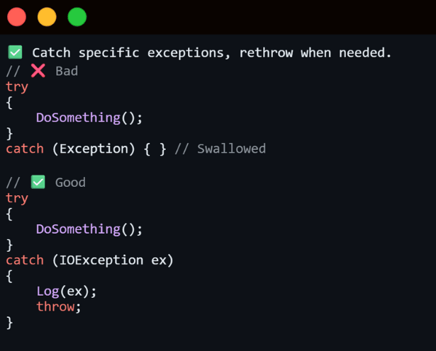Click the DoSomething call in the Bad example
436x351 pixels.
[x=78, y=117]
